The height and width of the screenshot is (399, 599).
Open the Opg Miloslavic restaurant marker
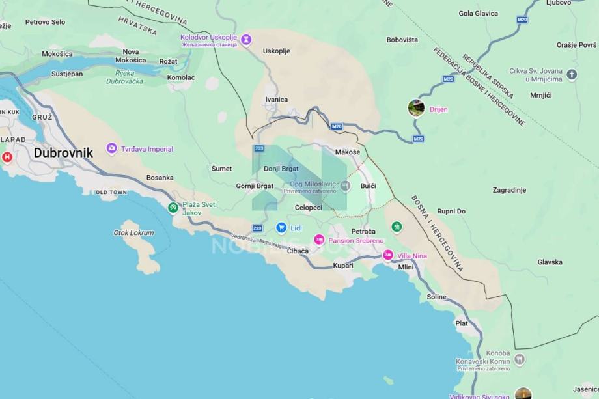345,186
